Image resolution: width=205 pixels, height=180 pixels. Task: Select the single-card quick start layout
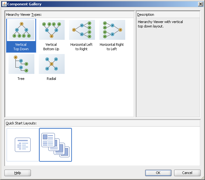[23, 145]
